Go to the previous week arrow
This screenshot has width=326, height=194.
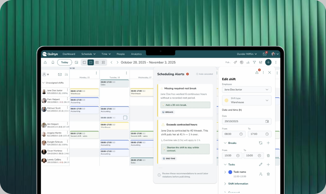point(111,62)
